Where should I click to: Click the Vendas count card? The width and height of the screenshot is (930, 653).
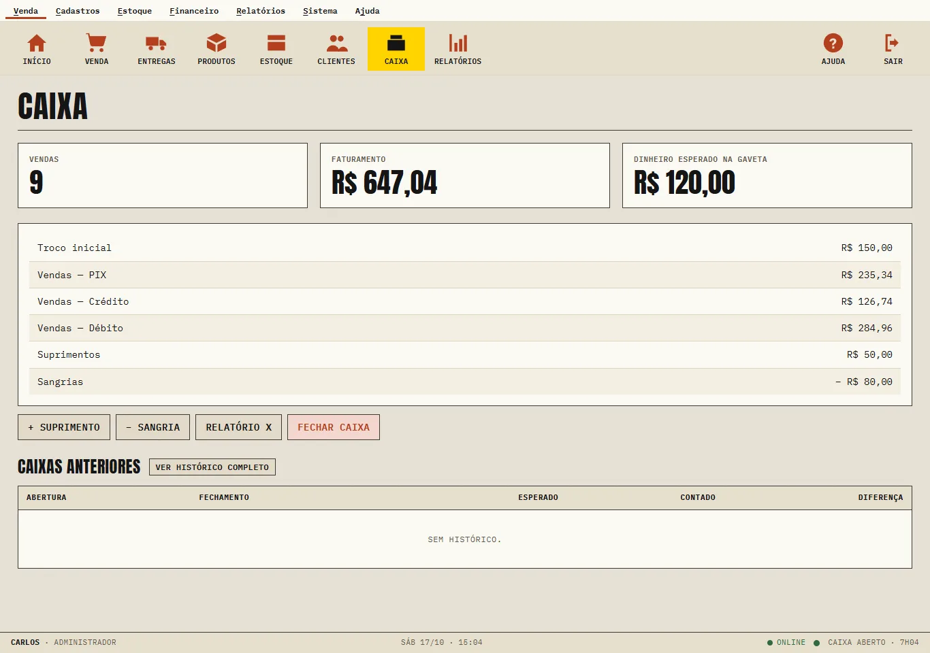[163, 175]
